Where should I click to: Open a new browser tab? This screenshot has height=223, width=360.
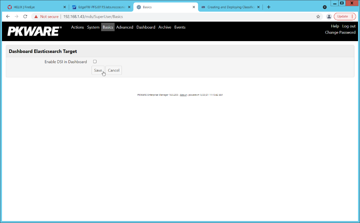(269, 7)
